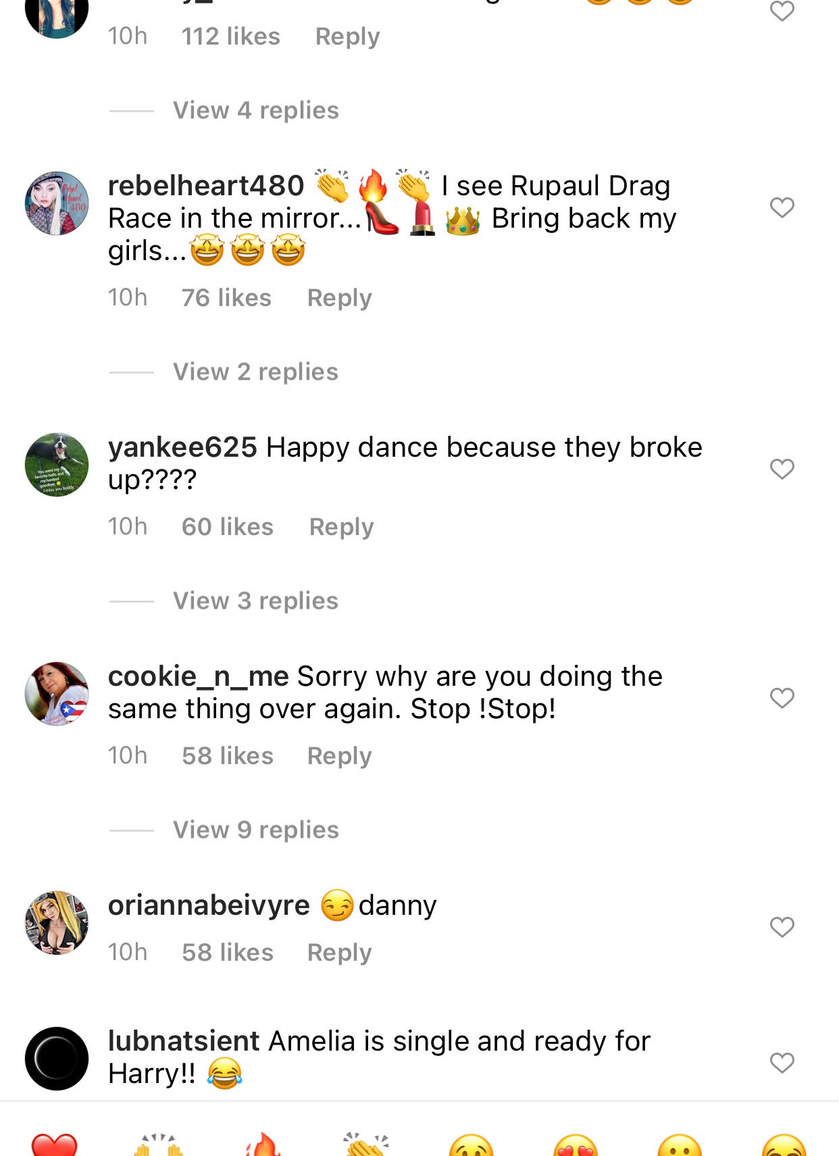Tap lubnatsient's black circle avatar
Image resolution: width=839 pixels, height=1156 pixels.
coord(57,1059)
